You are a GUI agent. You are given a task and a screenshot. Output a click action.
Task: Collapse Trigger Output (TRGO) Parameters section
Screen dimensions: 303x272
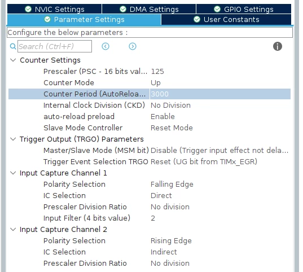(x=13, y=139)
